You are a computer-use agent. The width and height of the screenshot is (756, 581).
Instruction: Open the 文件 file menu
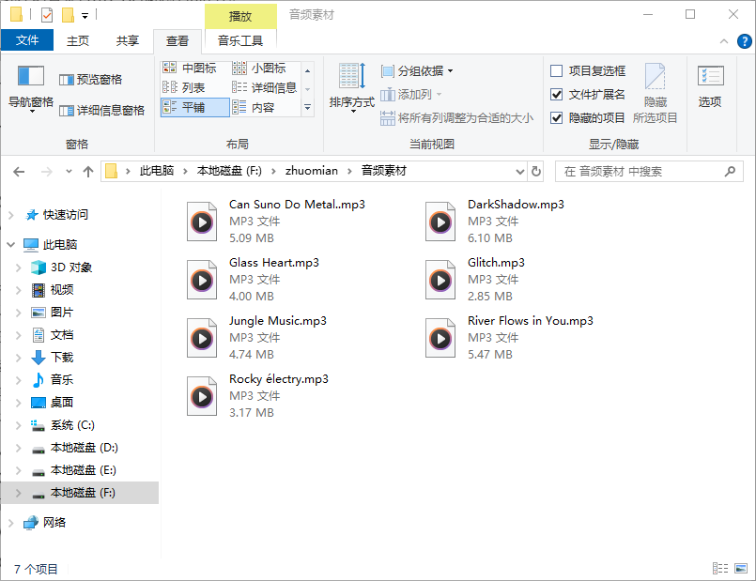coord(27,40)
